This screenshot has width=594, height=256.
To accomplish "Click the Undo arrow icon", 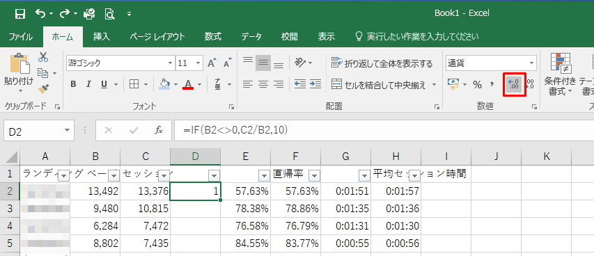I will coord(40,14).
